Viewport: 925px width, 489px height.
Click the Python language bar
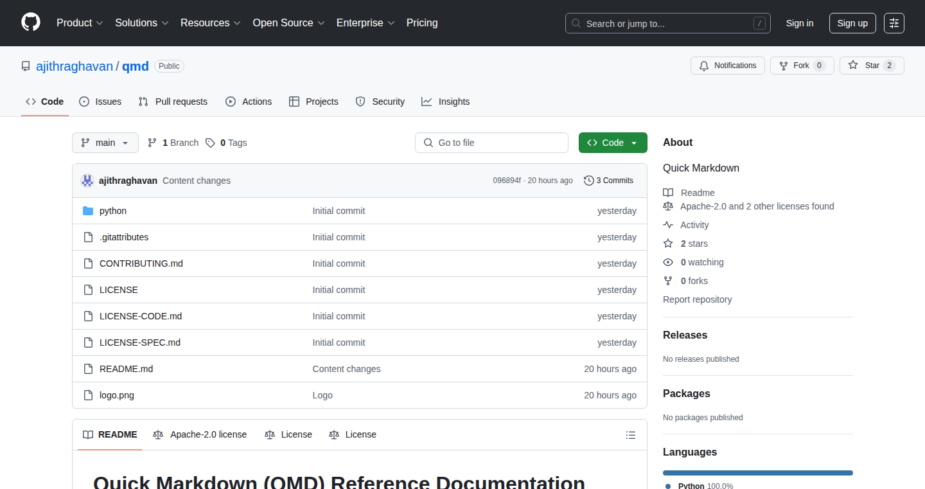coord(758,473)
